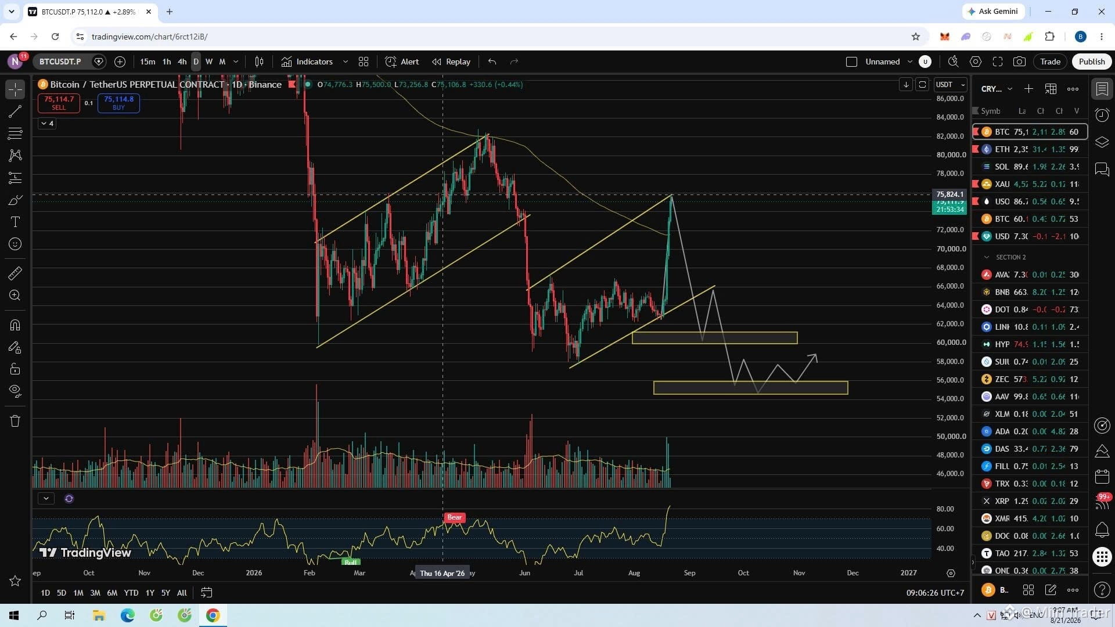The height and width of the screenshot is (627, 1115).
Task: Undo the last chart action
Action: pyautogui.click(x=492, y=62)
